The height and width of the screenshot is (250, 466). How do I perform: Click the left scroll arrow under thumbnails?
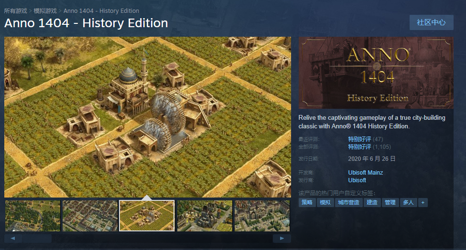[13, 238]
